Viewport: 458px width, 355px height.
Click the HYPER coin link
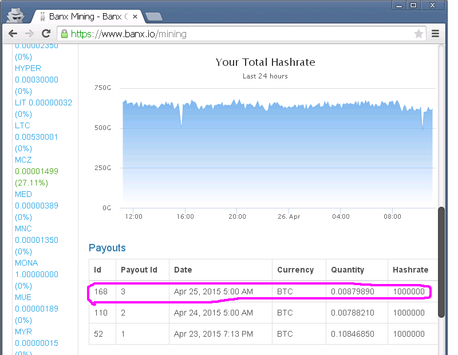pyautogui.click(x=28, y=68)
